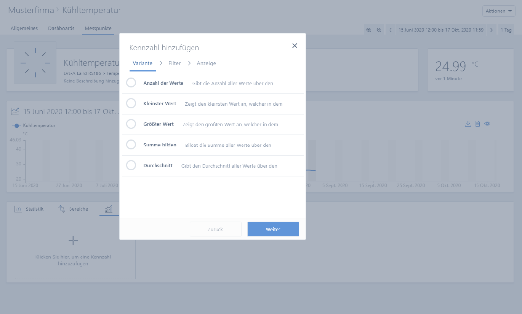Click the zoom in magnifier icon
Viewport: 522px width, 314px height.
[x=368, y=30]
